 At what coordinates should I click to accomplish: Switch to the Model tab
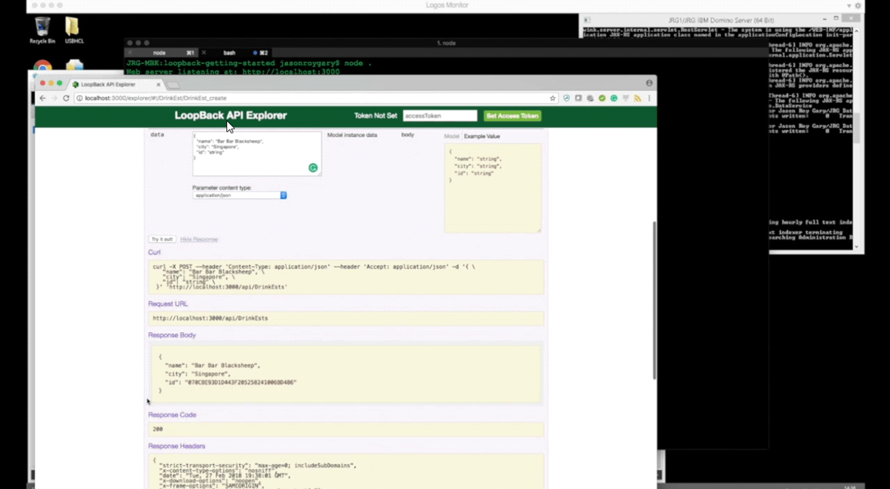[x=452, y=137]
